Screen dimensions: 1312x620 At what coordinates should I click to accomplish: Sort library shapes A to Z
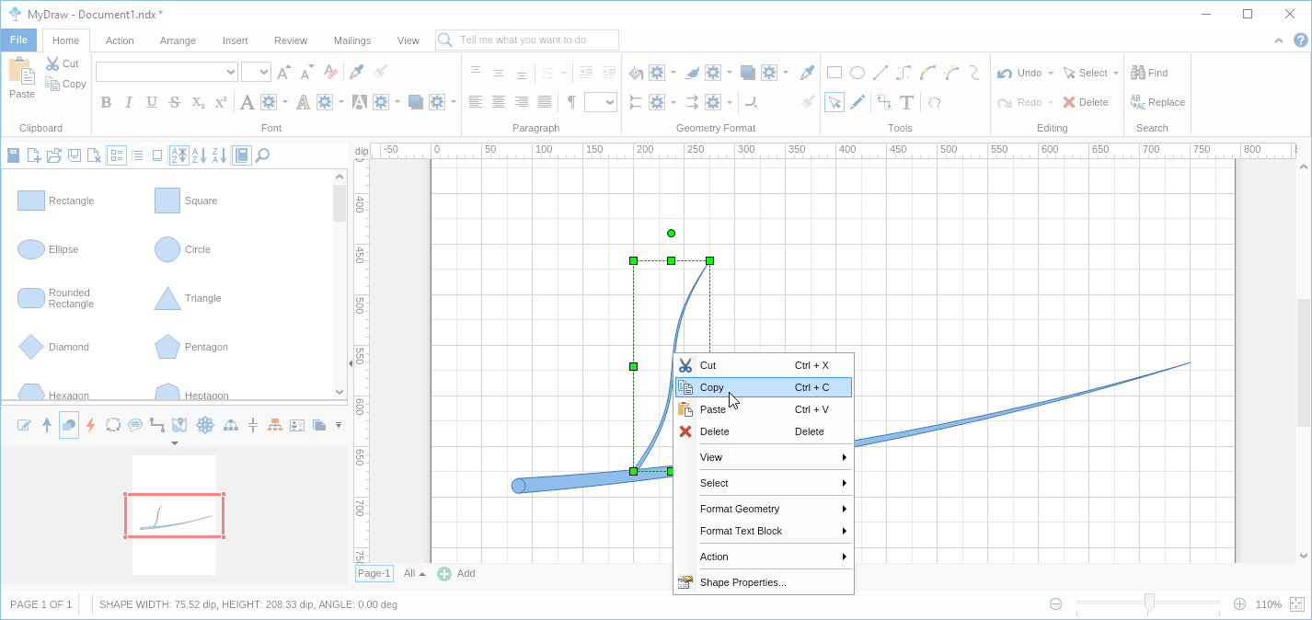click(200, 155)
